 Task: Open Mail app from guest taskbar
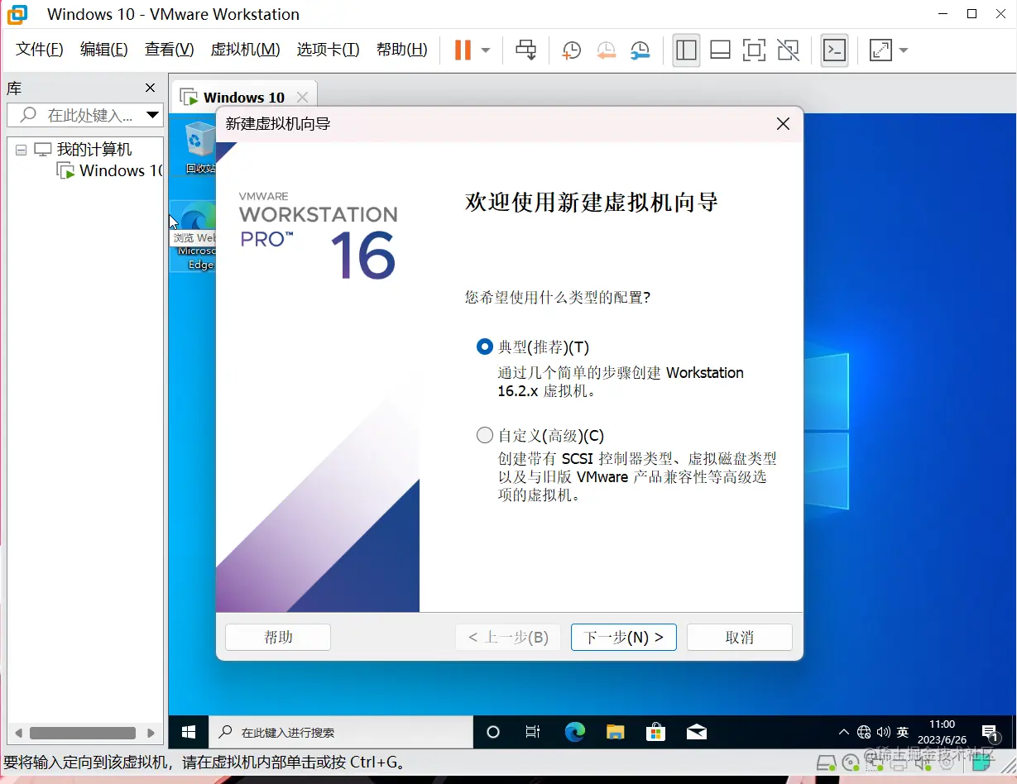[696, 732]
